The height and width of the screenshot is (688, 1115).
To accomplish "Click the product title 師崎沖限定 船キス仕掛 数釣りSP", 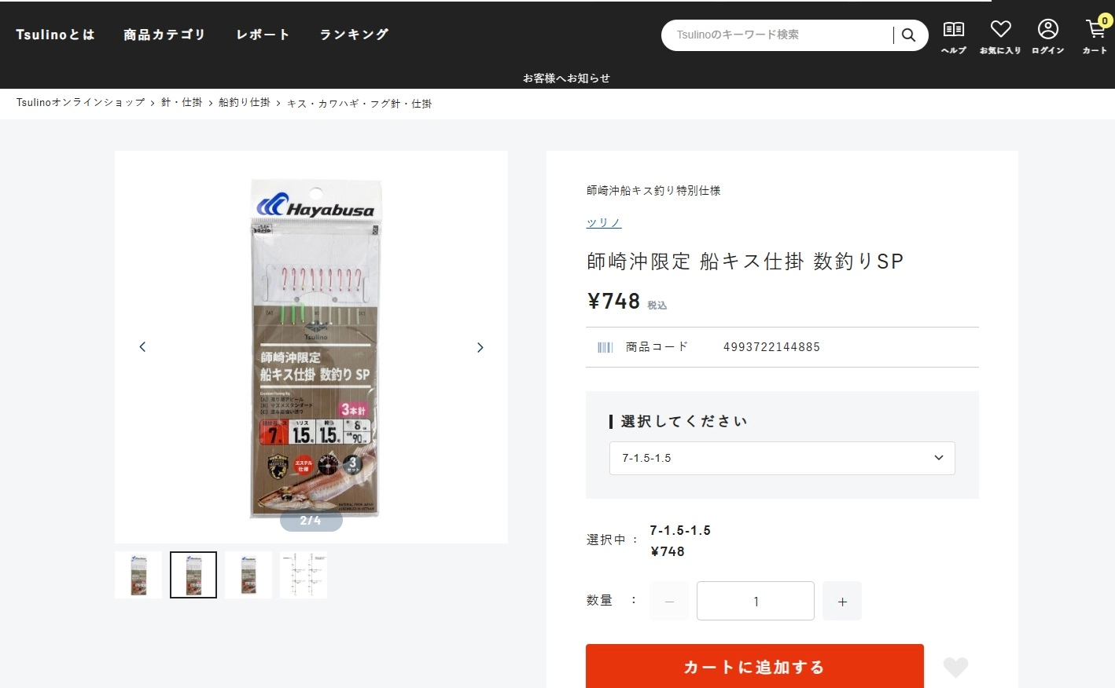I will [x=745, y=262].
